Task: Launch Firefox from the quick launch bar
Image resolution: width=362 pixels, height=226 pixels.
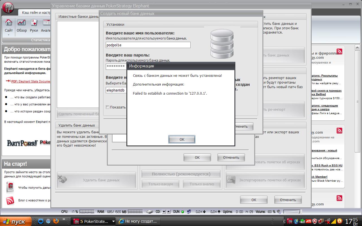Action: tap(56, 221)
